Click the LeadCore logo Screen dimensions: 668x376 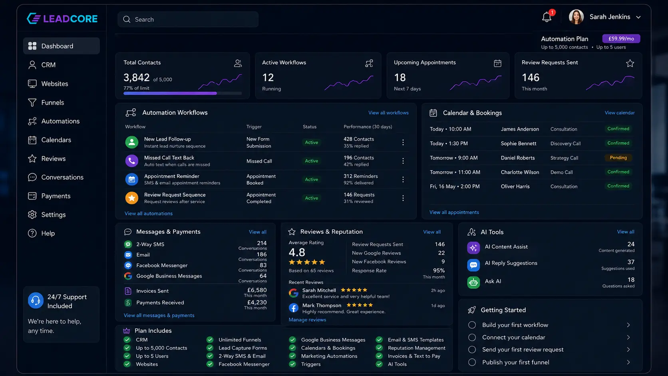click(62, 18)
